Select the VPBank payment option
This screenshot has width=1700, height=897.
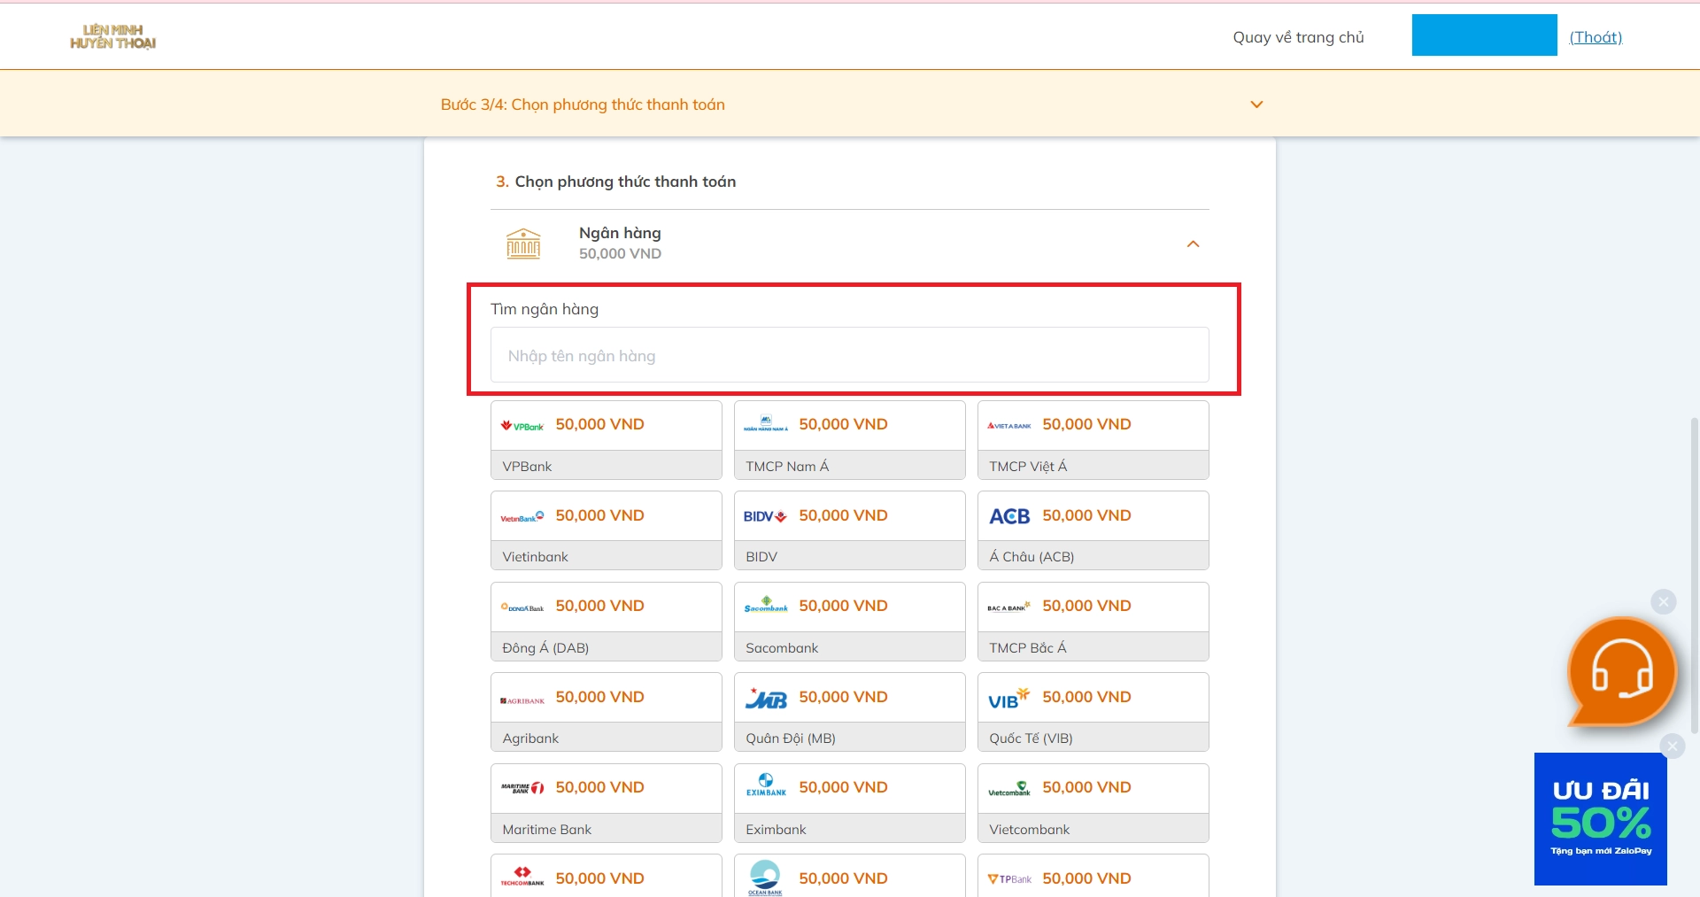coord(606,440)
